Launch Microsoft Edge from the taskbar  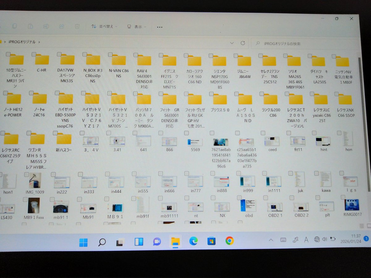(x=194, y=241)
